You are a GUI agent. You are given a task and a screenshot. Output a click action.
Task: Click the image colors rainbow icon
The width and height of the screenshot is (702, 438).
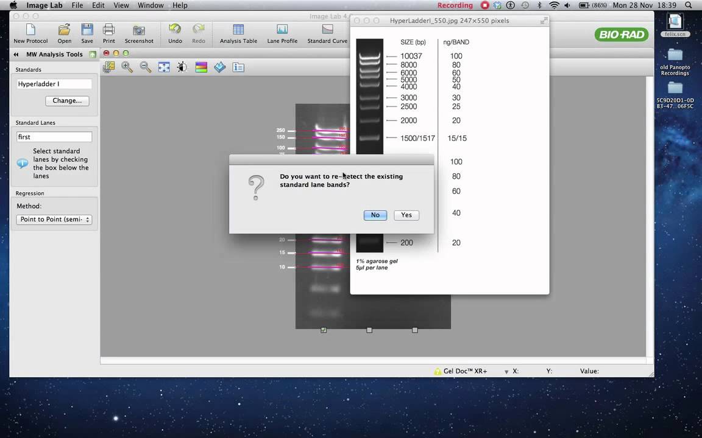201,67
